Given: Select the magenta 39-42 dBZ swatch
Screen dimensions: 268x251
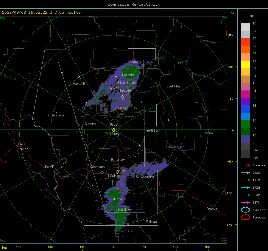Looking at the screenshot, I should [245, 94].
